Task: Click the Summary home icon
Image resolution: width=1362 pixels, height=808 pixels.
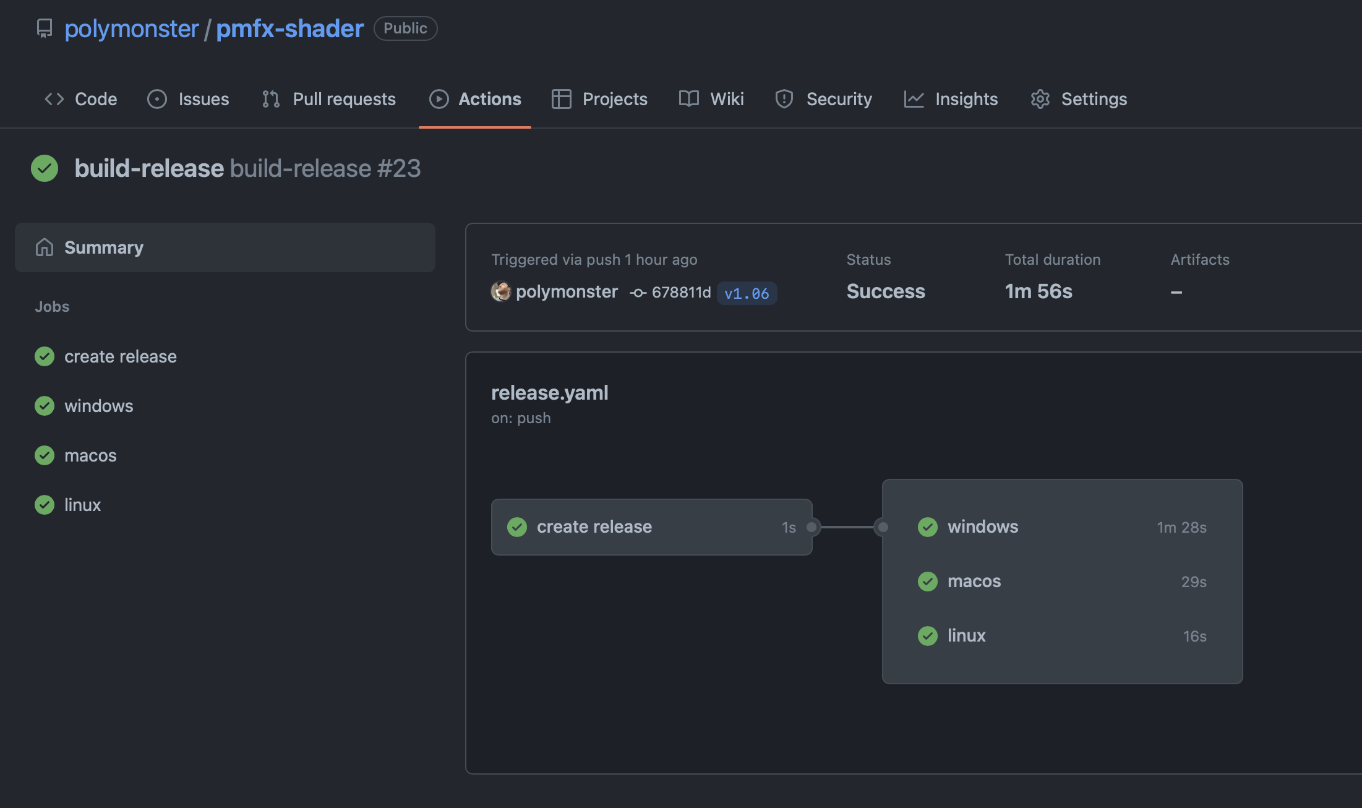Action: pos(45,247)
